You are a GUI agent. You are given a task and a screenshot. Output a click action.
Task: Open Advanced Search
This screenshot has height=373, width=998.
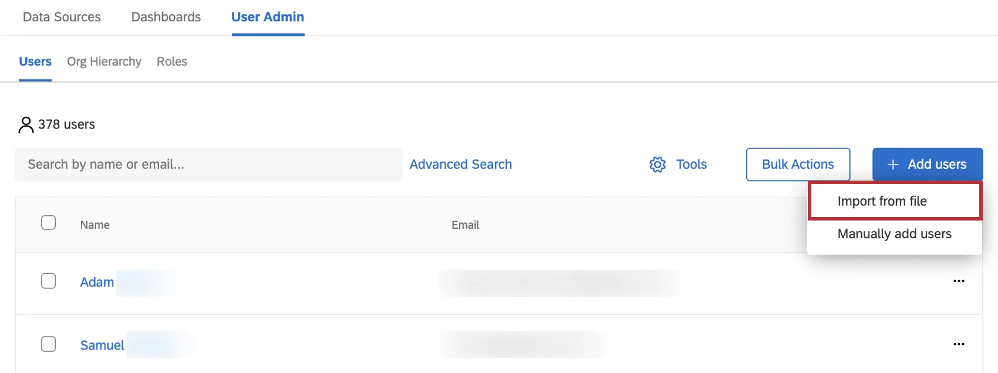[x=460, y=164]
